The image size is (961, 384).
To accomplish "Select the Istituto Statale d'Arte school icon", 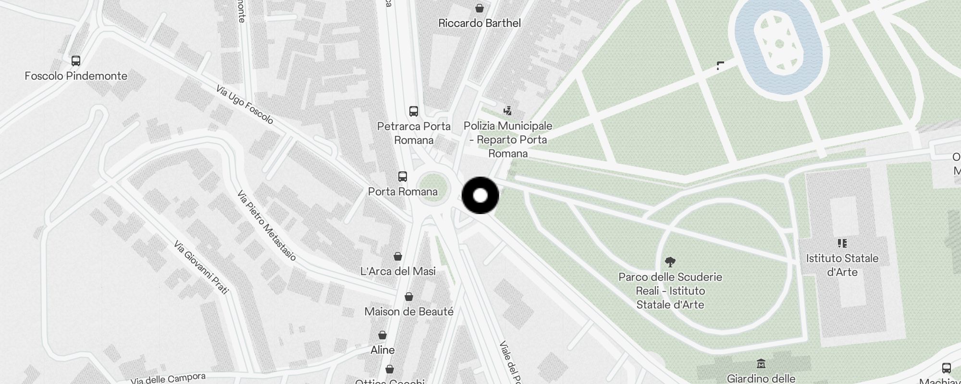I will coord(842,243).
